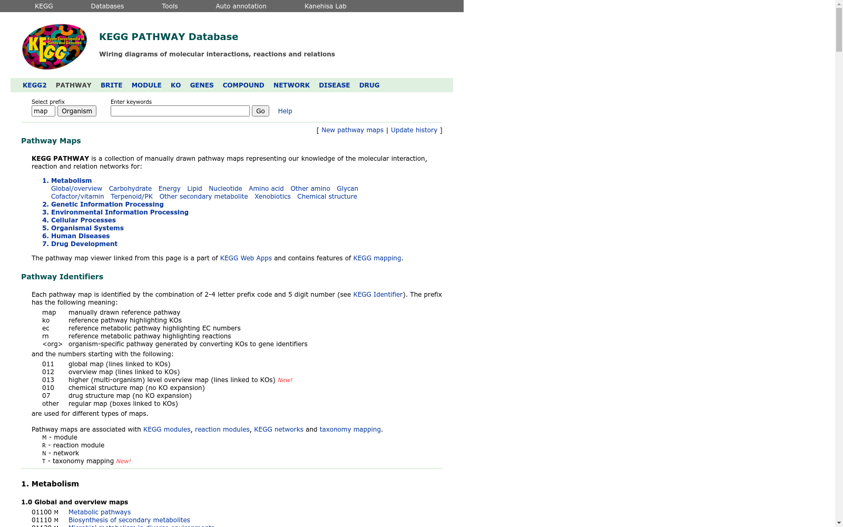Open KEGG modules link
Viewport: 843px width, 527px height.
167,430
